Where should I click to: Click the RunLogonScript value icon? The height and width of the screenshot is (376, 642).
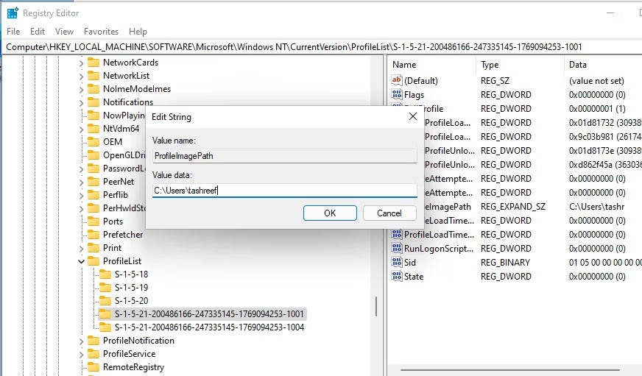[397, 249]
